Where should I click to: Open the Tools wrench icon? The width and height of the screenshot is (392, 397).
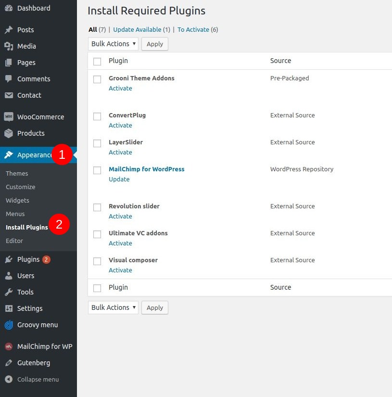click(x=9, y=292)
